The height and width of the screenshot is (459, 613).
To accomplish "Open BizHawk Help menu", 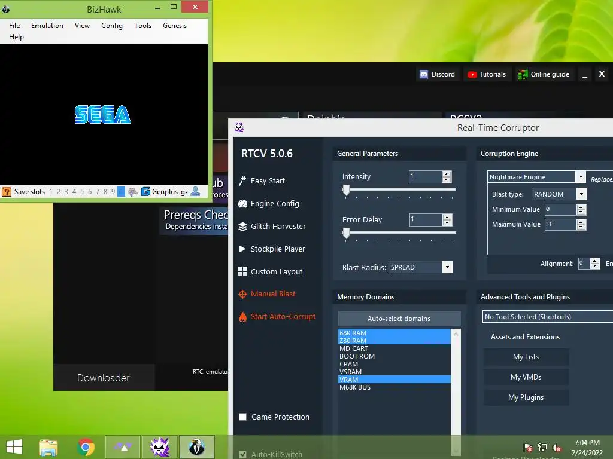I will click(x=16, y=36).
